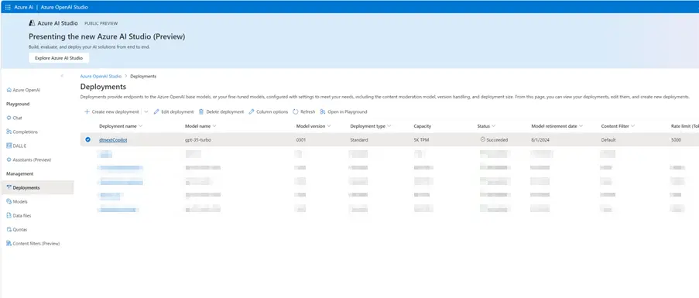This screenshot has height=298, width=699.
Task: Open Status column sort chevron
Action: pyautogui.click(x=494, y=126)
